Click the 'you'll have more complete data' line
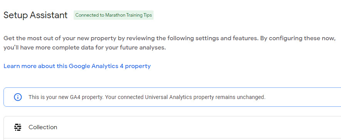Viewport: 341px width, 140px height. [x=84, y=48]
